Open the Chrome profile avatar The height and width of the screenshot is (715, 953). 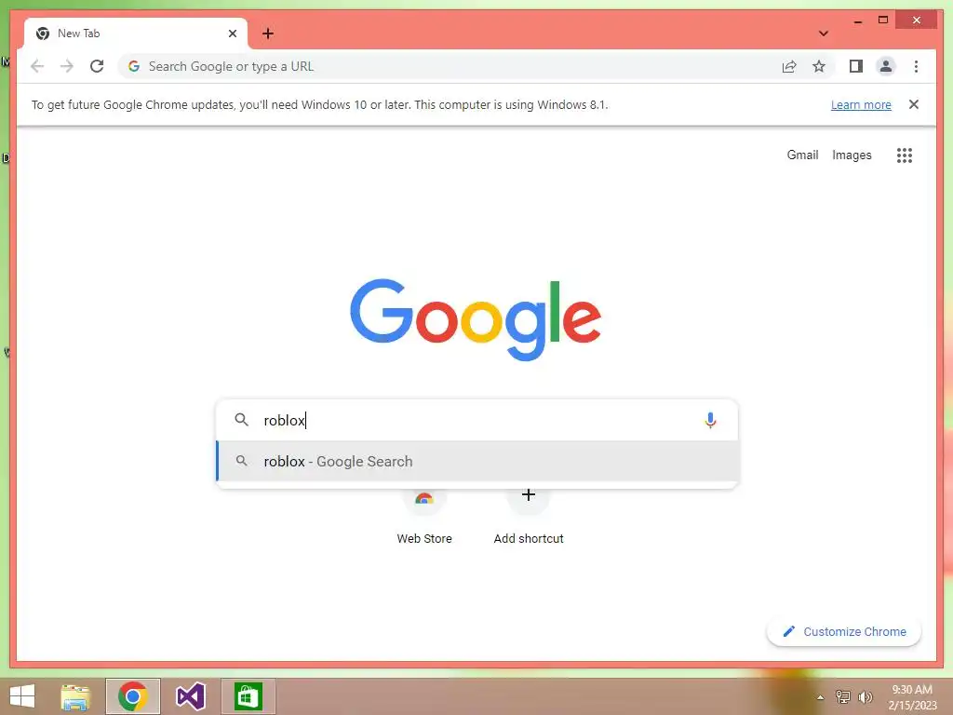click(x=886, y=66)
